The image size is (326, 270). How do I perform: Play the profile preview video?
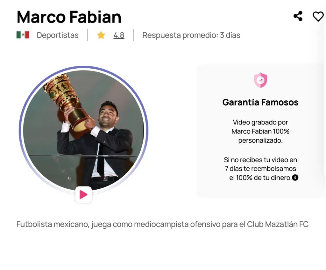tap(84, 194)
